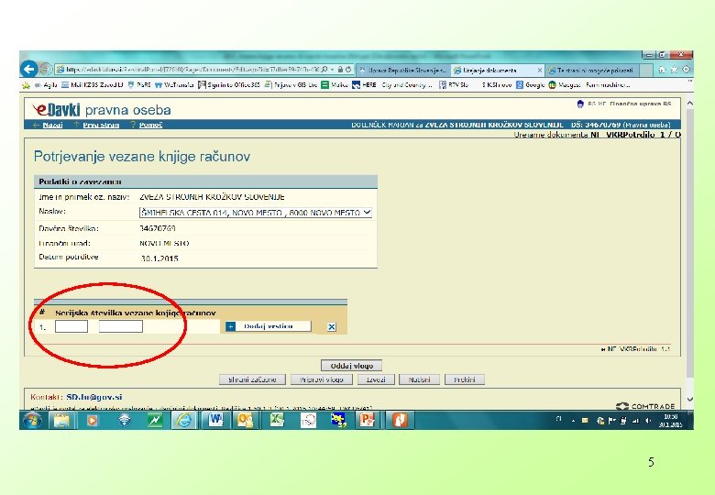
Task: Click the Prekini cancel button
Action: point(465,379)
